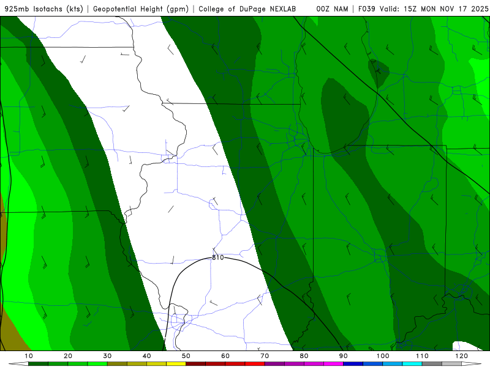Click the '90' legend scale label
This screenshot has width=490, height=367.
coord(344,356)
